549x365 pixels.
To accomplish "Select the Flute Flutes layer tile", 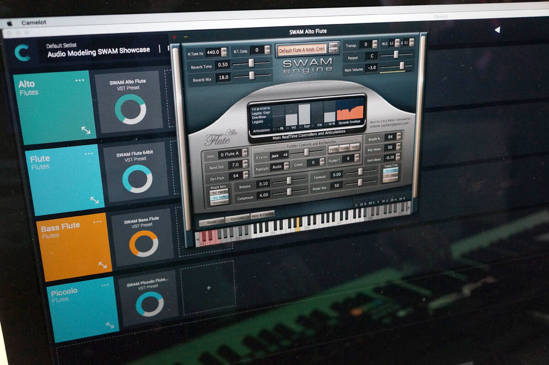I will [x=65, y=180].
